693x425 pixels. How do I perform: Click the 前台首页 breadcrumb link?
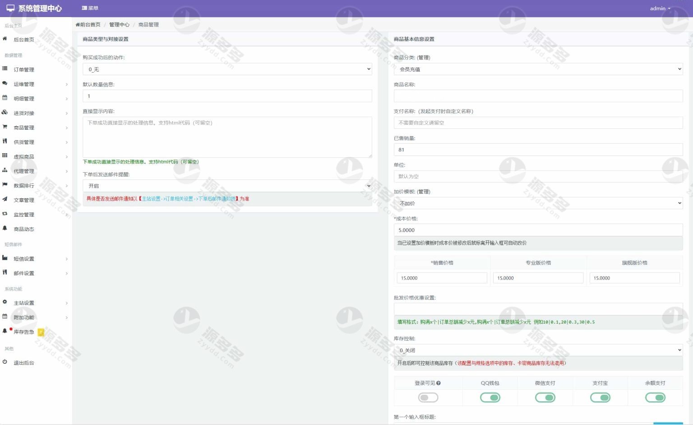(88, 25)
